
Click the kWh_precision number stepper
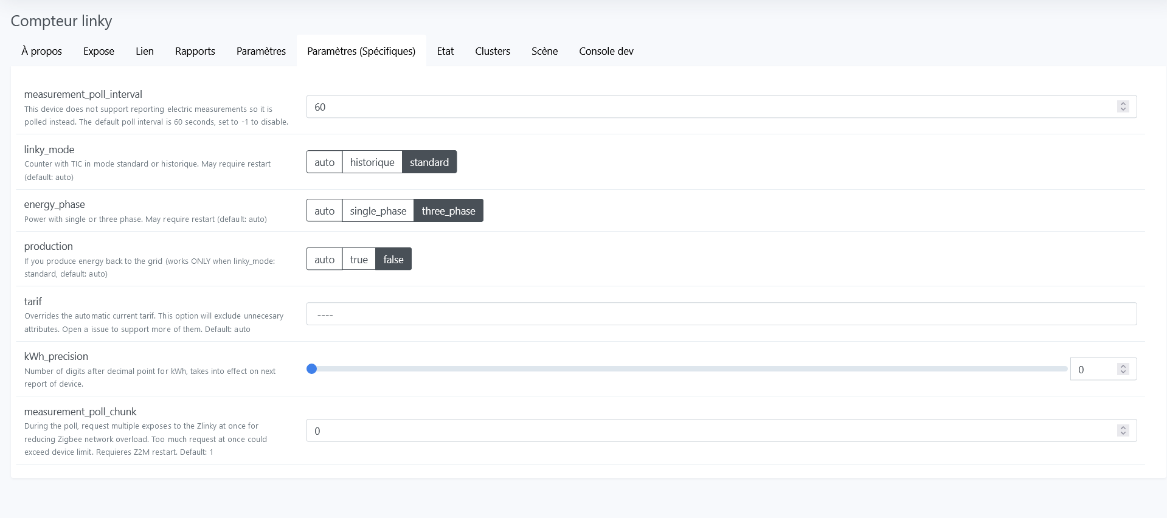coord(1123,370)
